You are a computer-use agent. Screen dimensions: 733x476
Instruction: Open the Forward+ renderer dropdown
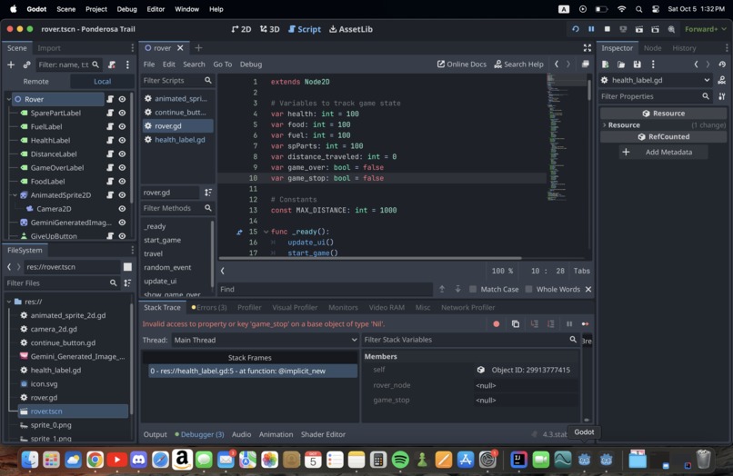(x=706, y=29)
